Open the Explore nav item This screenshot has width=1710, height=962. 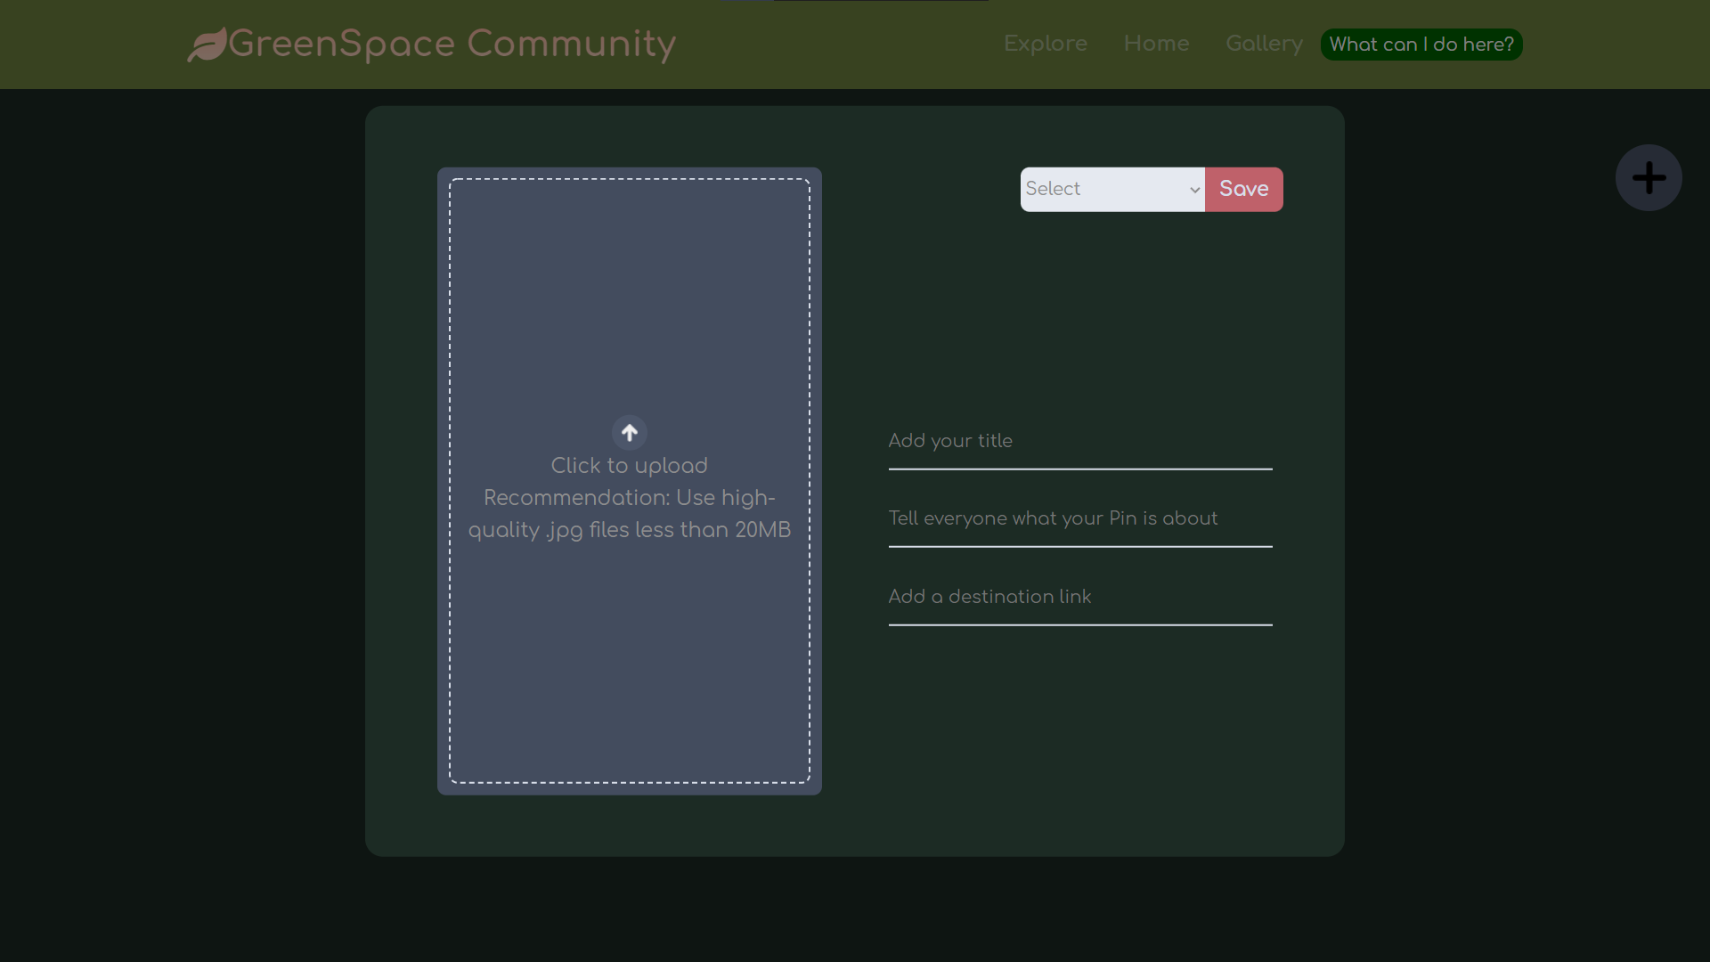pyautogui.click(x=1045, y=44)
